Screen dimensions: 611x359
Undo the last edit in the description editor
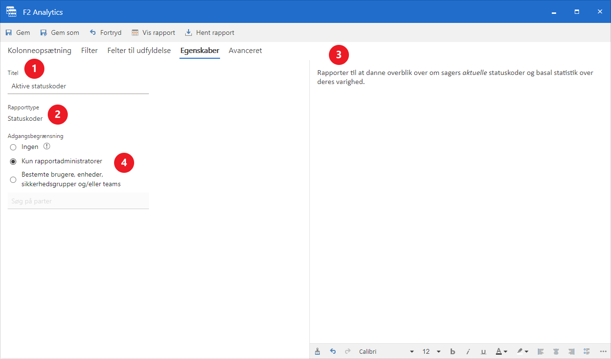[x=333, y=351]
